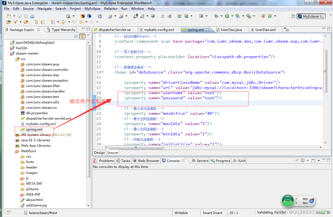The width and height of the screenshot is (333, 217).
Task: Open the New file dropdown arrow
Action: 14,16
